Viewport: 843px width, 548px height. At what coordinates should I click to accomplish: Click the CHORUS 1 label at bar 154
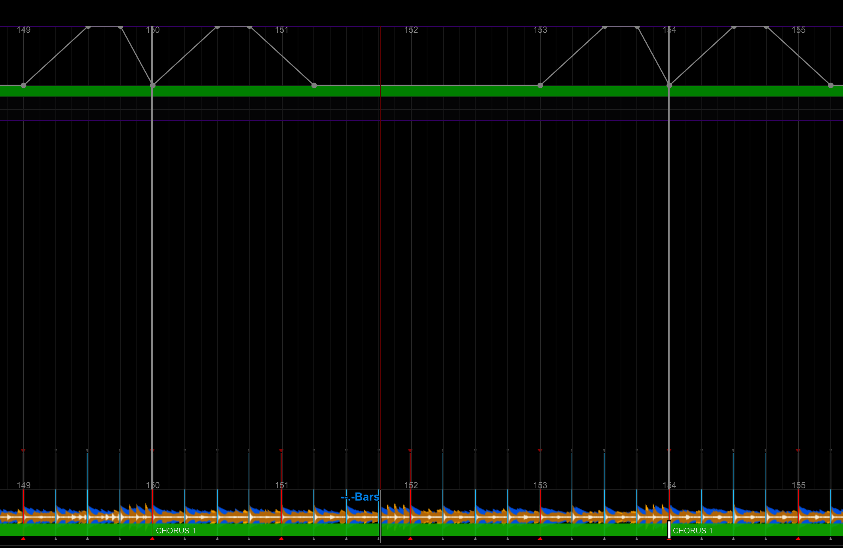693,531
